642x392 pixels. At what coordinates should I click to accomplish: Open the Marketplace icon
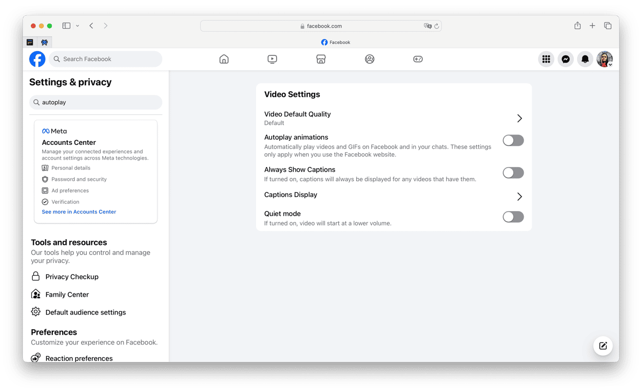pyautogui.click(x=321, y=59)
